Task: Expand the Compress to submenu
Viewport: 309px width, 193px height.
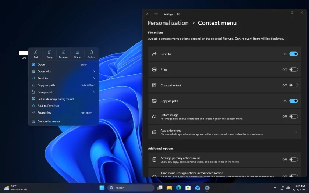Action: point(63,92)
